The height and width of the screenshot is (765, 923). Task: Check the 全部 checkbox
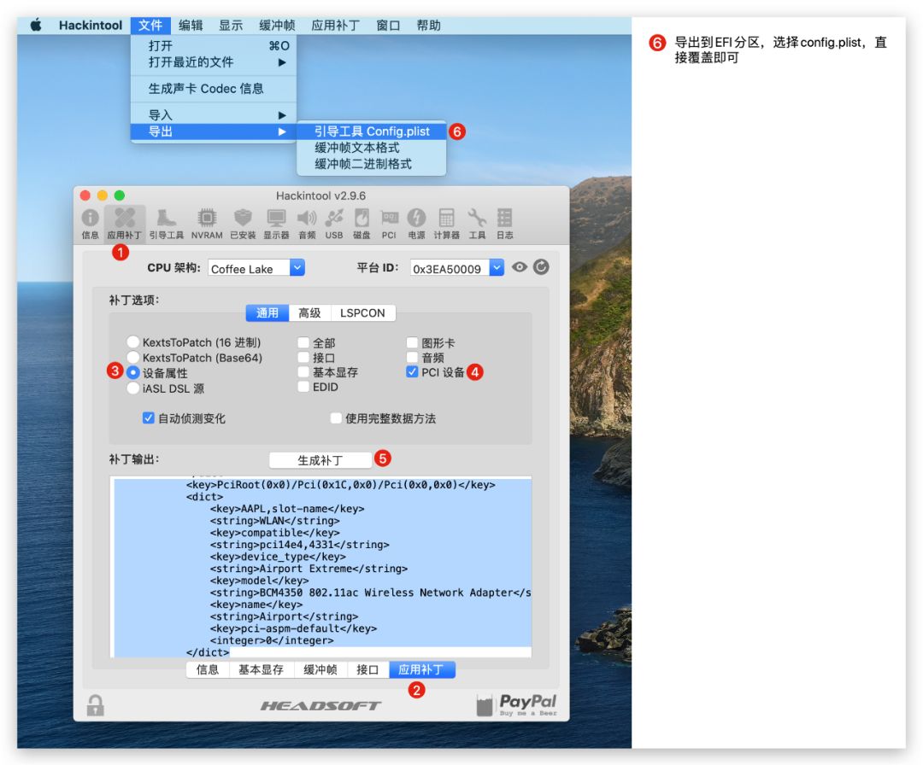point(303,342)
